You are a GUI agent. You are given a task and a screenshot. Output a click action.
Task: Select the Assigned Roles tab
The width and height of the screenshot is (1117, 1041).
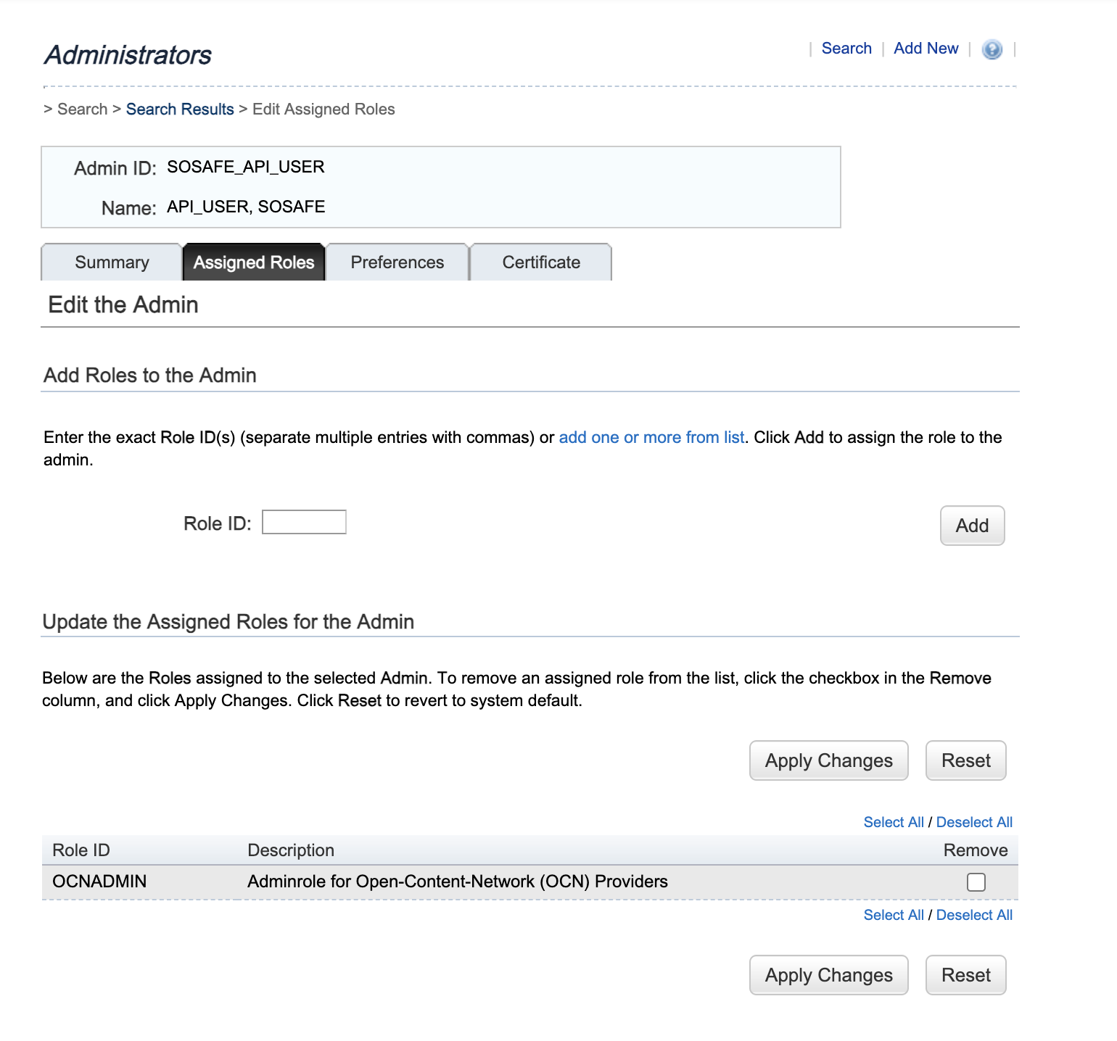pyautogui.click(x=254, y=262)
